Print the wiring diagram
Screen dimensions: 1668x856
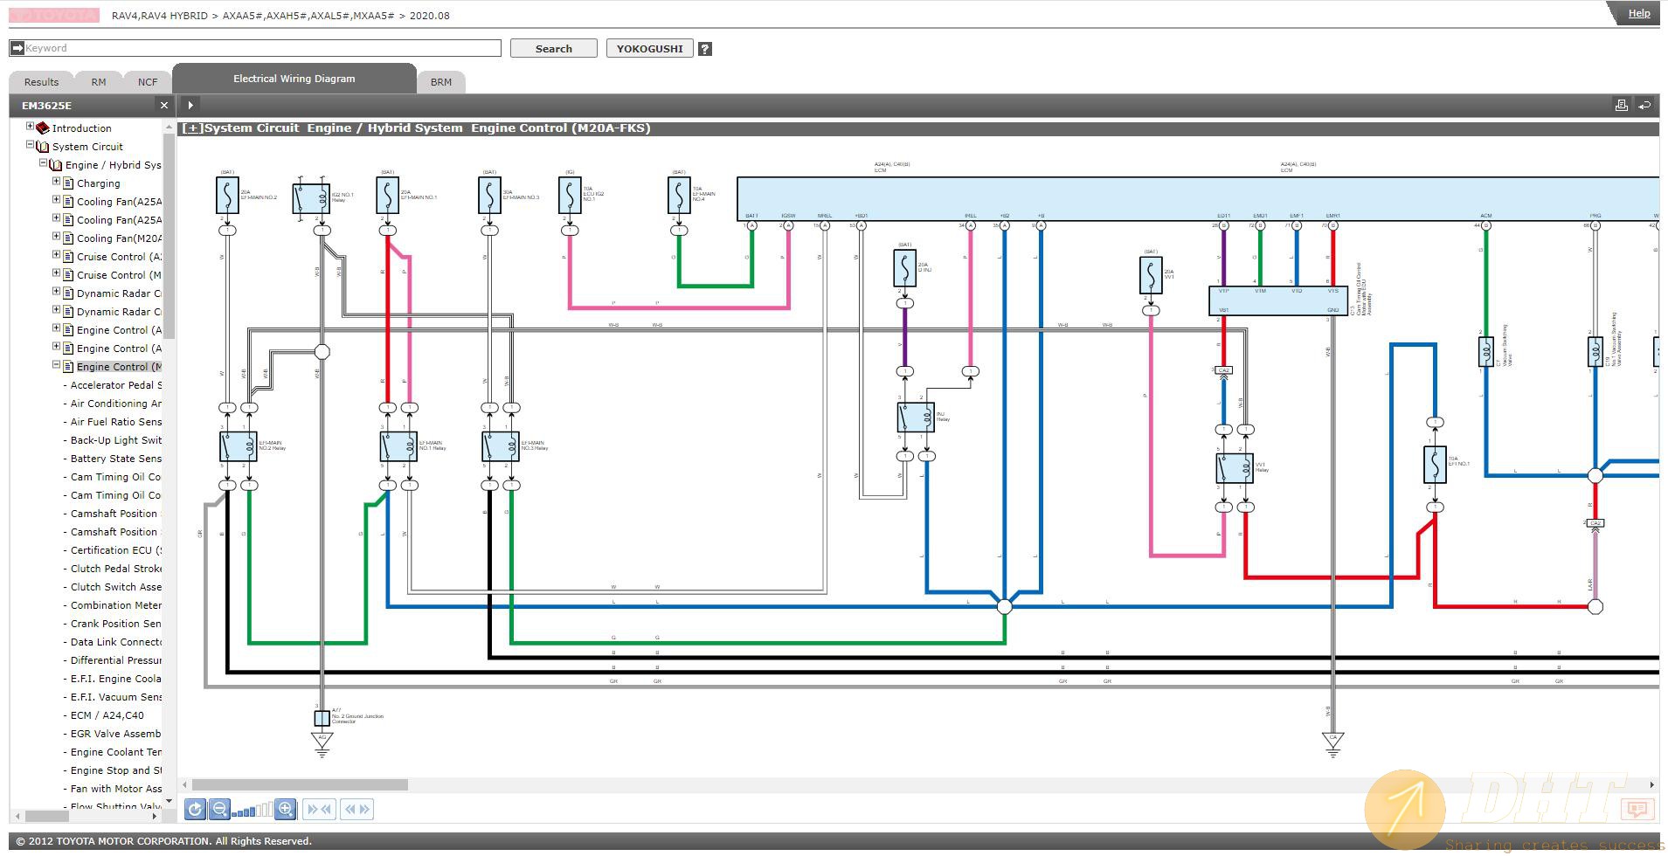1621,105
